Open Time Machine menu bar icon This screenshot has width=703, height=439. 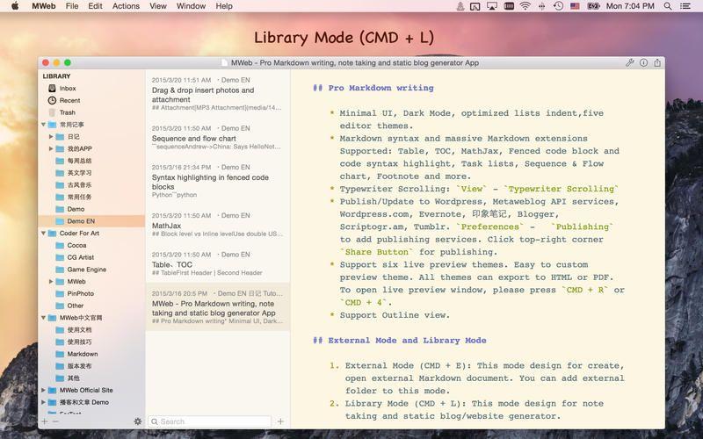point(558,6)
